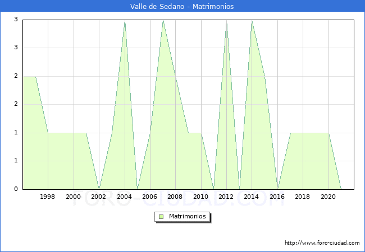Click the 'Matrimonios' legend label
The image size is (365, 252).
click(x=188, y=216)
